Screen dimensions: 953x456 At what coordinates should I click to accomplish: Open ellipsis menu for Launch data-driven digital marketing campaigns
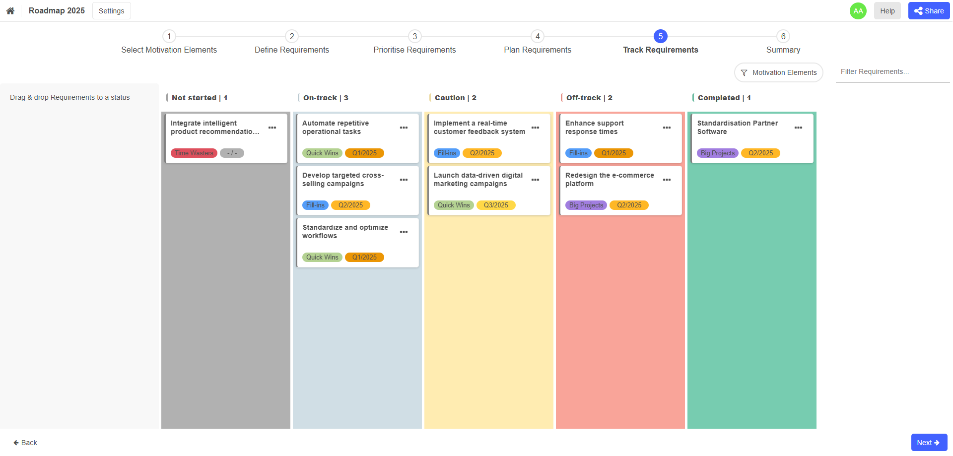coord(535,180)
